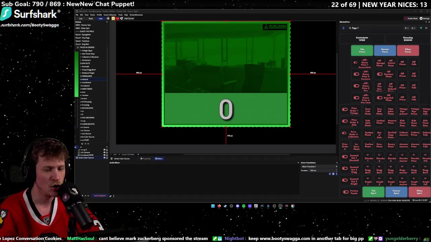Click the blue Hanner Focus button
This screenshot has width=431, height=242.
385,51
